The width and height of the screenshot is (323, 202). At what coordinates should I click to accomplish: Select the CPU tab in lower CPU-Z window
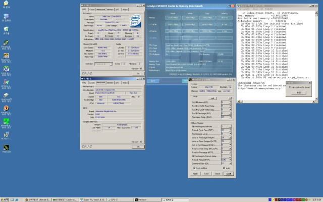(x=84, y=83)
